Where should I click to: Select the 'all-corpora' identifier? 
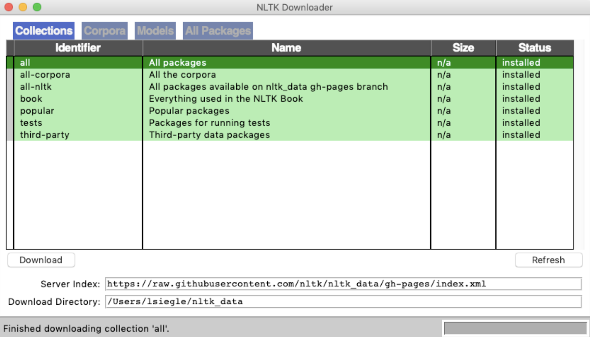(45, 75)
